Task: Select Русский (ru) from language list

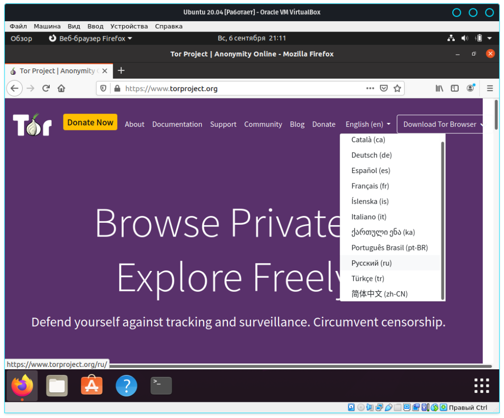Action: point(372,263)
